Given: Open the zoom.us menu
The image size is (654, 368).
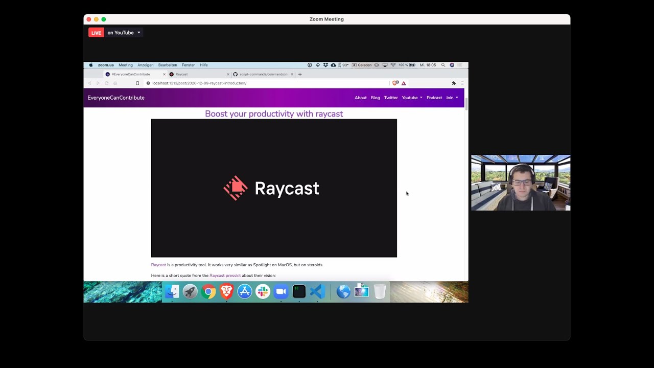Looking at the screenshot, I should tap(106, 65).
